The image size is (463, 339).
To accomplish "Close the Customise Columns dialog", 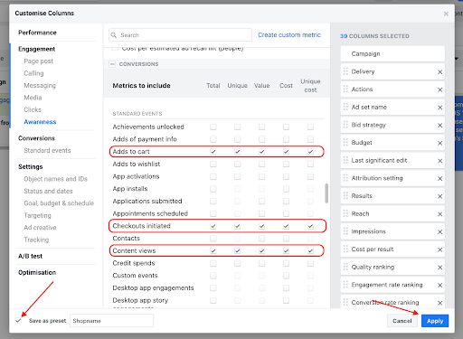I will pyautogui.click(x=446, y=14).
